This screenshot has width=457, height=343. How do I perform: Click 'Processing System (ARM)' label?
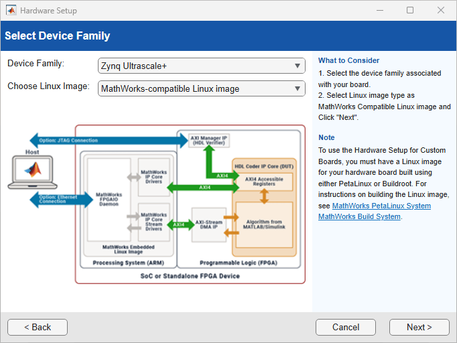128,263
